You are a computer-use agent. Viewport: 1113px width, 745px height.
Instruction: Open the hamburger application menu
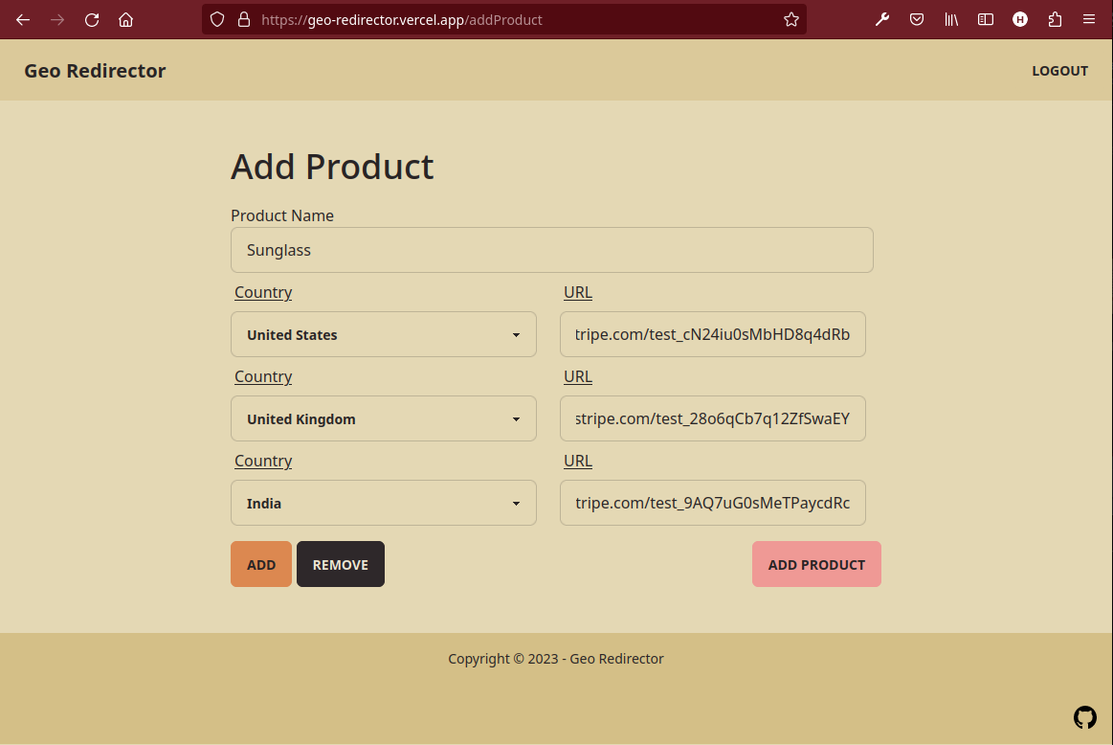click(x=1088, y=19)
